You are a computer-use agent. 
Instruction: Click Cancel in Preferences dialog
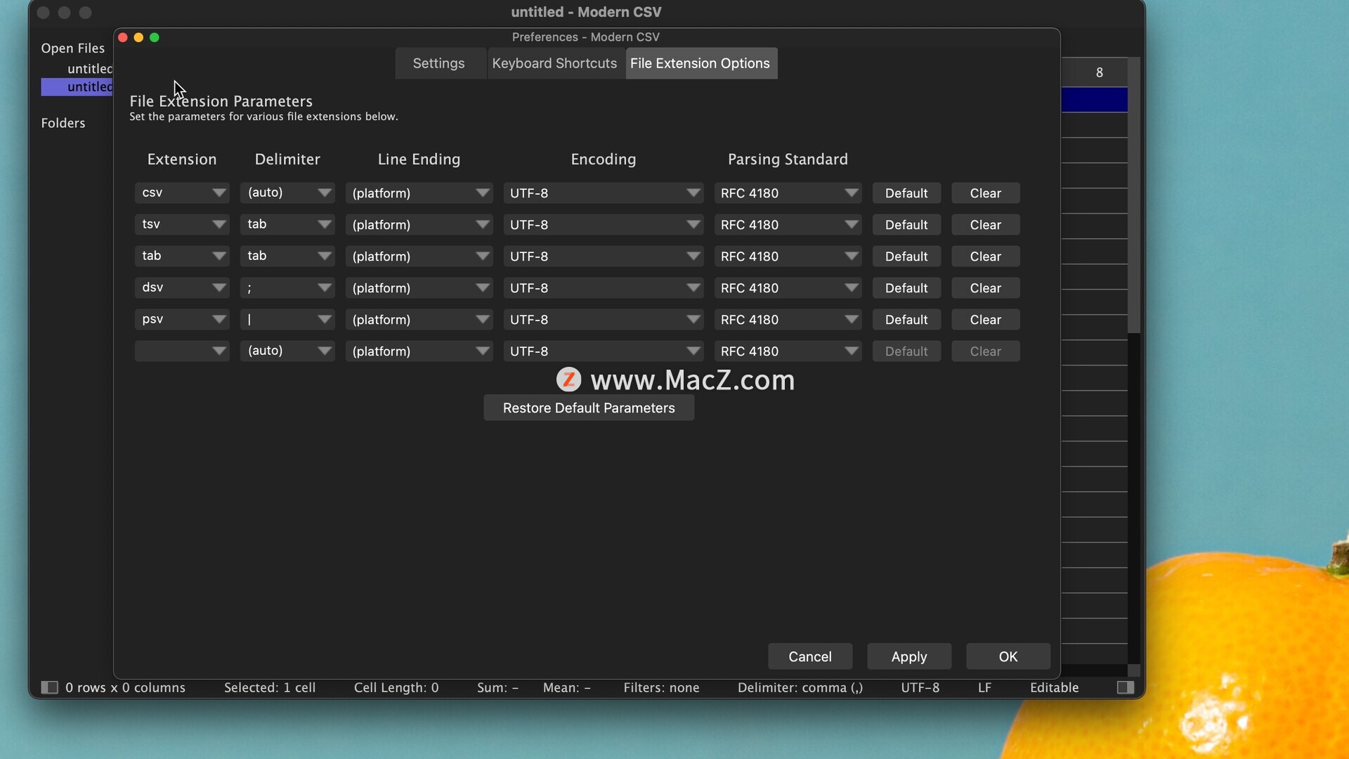click(810, 656)
